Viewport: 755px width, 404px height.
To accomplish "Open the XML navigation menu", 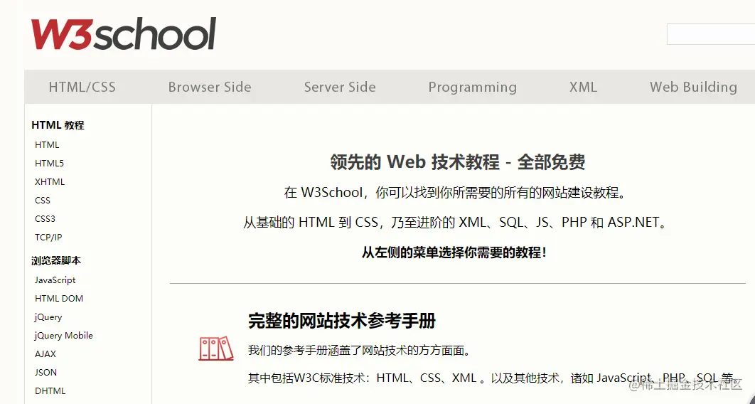I will (583, 87).
